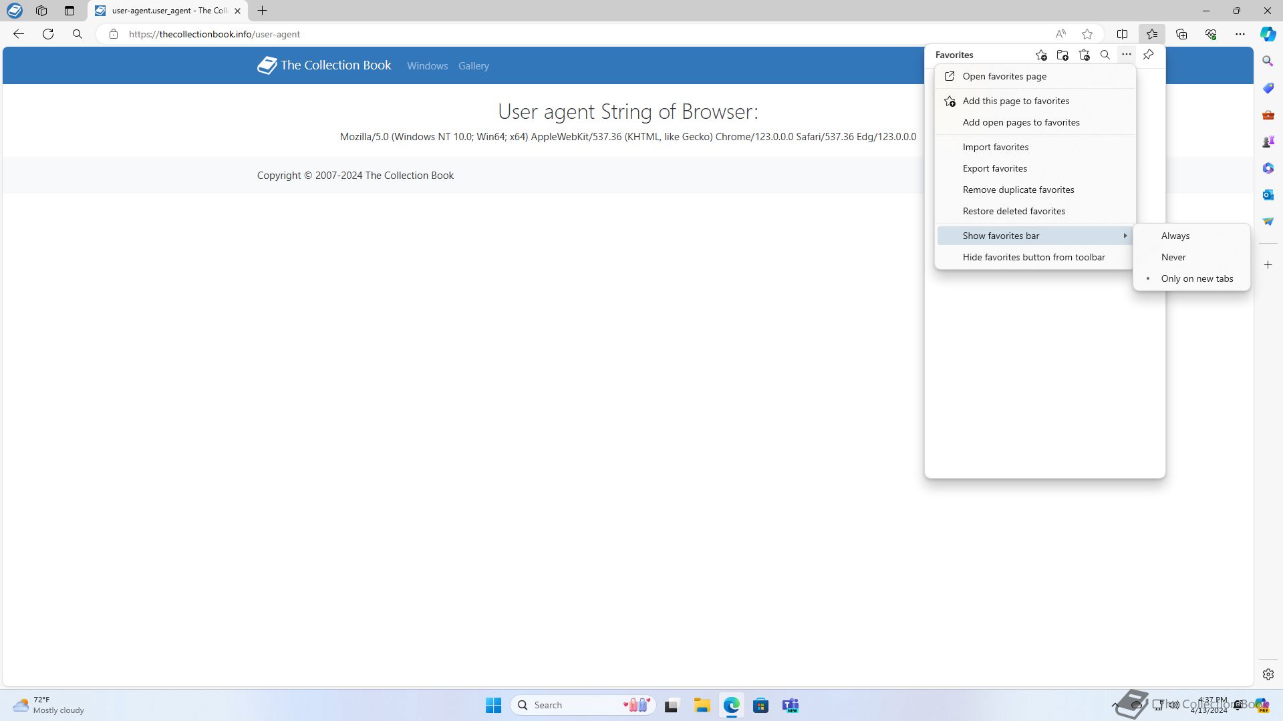
Task: Customize sidebar with plus button
Action: [1268, 265]
